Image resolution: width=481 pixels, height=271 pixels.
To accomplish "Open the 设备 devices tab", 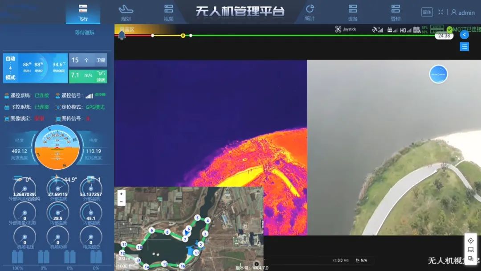I will (x=353, y=12).
